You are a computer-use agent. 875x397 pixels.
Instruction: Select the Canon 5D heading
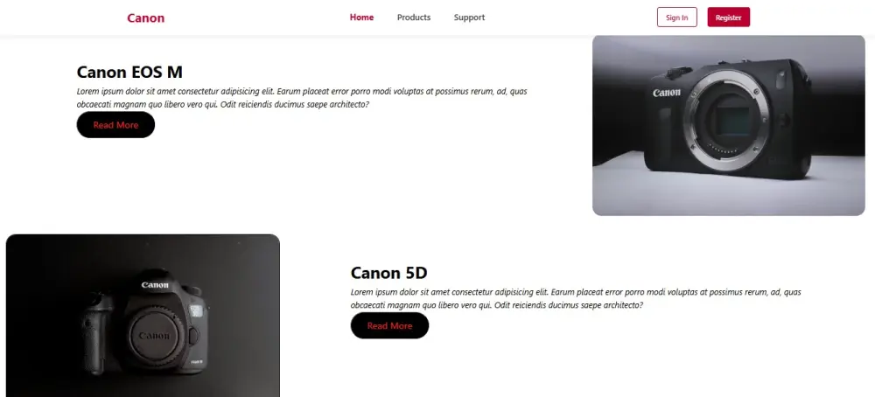389,273
